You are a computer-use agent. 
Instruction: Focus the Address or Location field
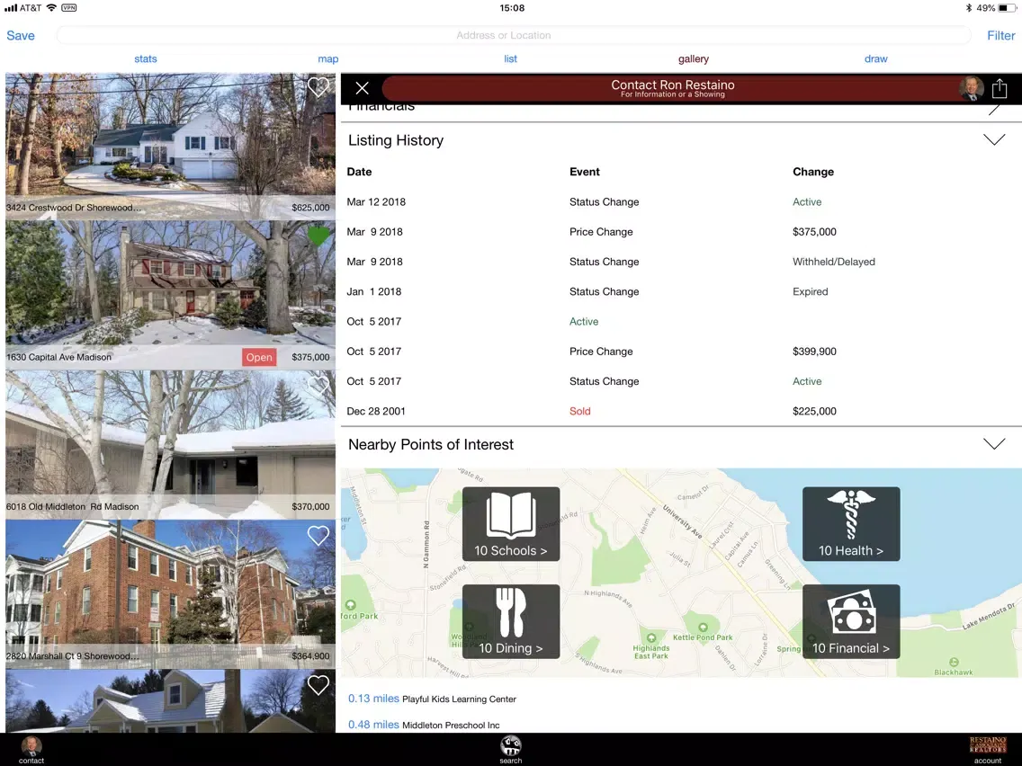[x=514, y=35]
